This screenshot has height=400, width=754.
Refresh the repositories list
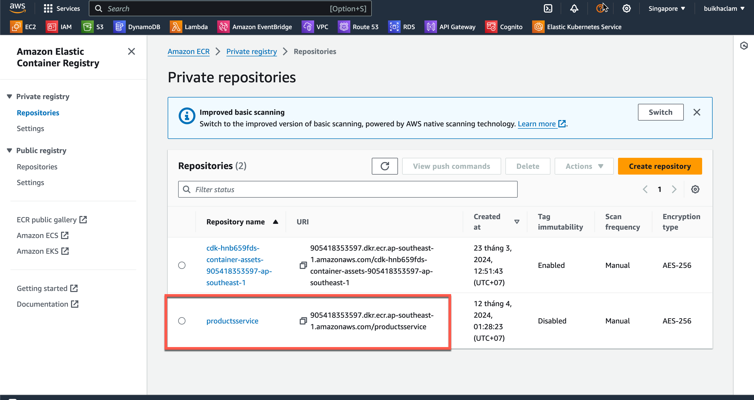click(x=385, y=166)
